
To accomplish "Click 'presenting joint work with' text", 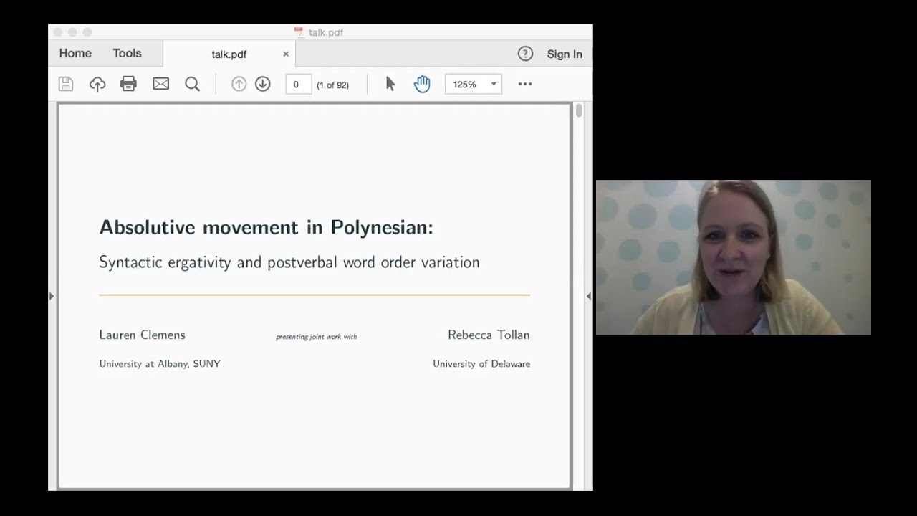I will [317, 337].
